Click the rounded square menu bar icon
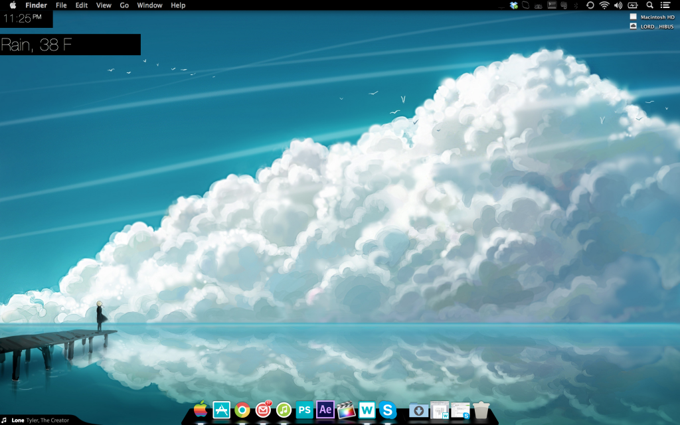This screenshot has height=425, width=680. pyautogui.click(x=526, y=5)
